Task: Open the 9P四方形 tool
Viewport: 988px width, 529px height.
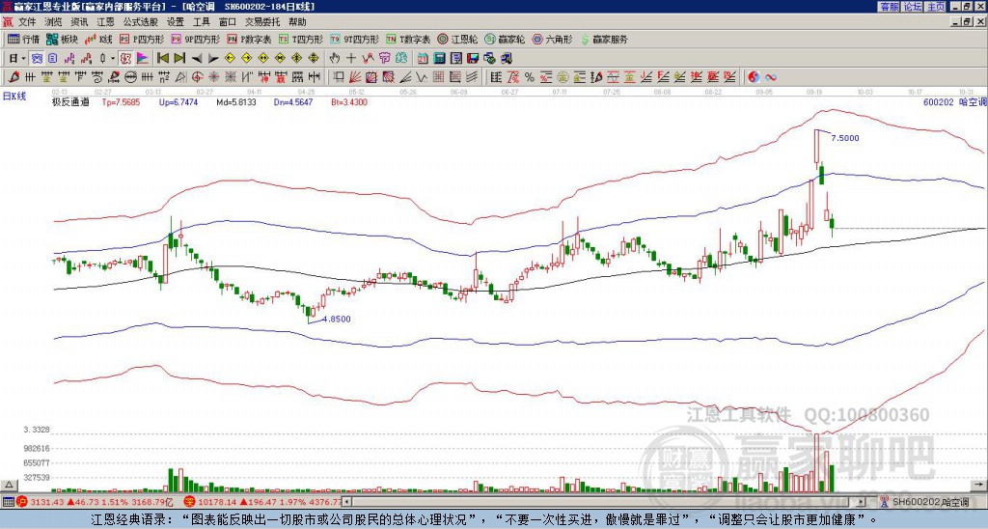Action: click(195, 39)
